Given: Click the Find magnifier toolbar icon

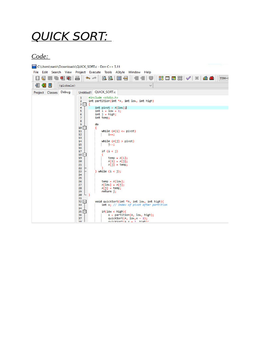Looking at the screenshot, I should pos(105,78).
